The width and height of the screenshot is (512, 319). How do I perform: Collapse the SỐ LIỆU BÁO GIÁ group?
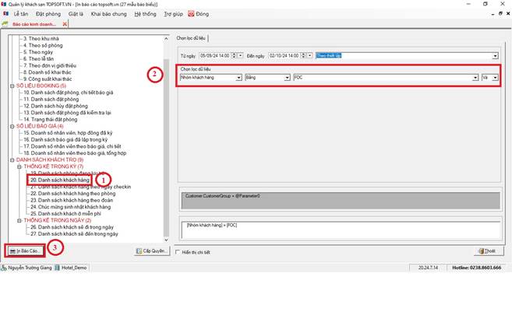tap(12, 126)
